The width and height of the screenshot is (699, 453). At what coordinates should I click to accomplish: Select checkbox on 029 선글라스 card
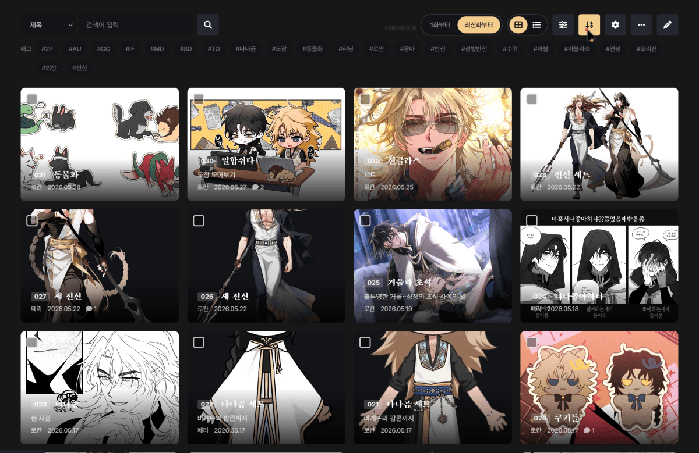coord(365,99)
